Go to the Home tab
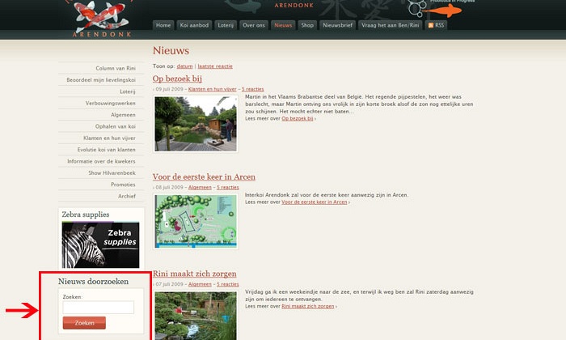The width and height of the screenshot is (566, 340). pyautogui.click(x=163, y=25)
